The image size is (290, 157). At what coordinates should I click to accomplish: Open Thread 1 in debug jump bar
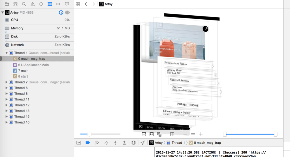[x=176, y=143]
